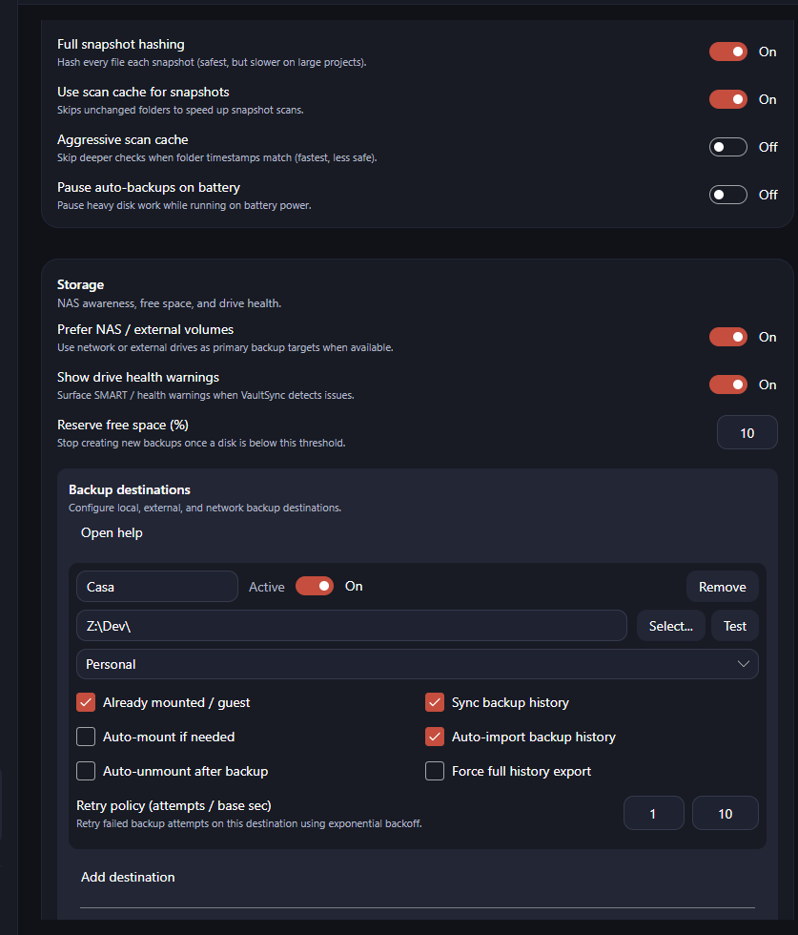Disable Prefer NAS / external volumes
The height and width of the screenshot is (935, 798).
727,337
